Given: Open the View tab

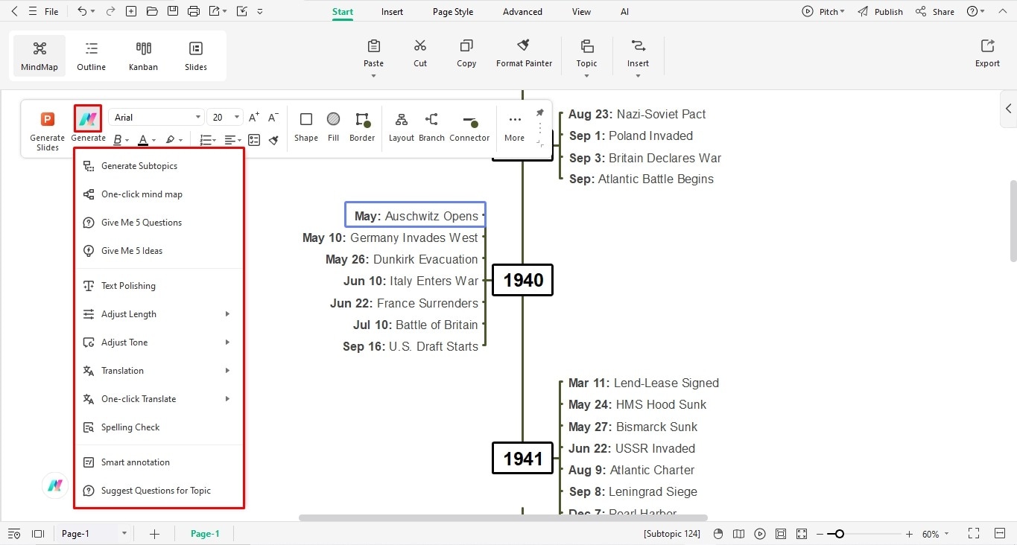Looking at the screenshot, I should [581, 12].
